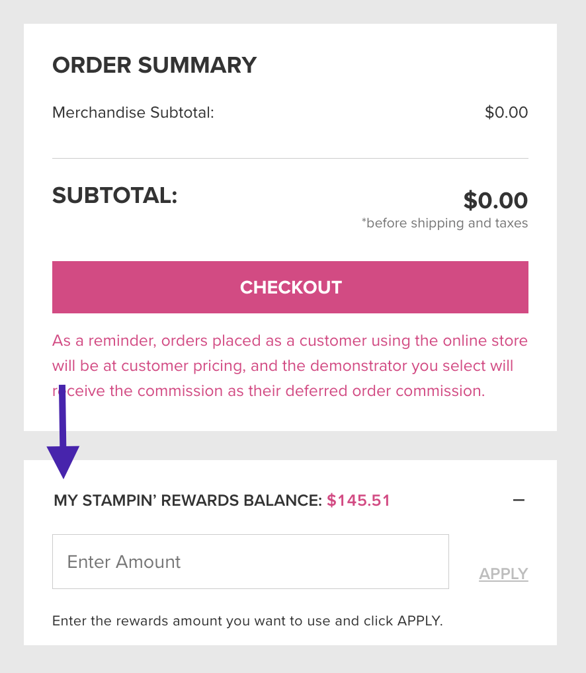Image resolution: width=586 pixels, height=673 pixels.
Task: Click the rewards amount instruction text
Action: pos(247,621)
